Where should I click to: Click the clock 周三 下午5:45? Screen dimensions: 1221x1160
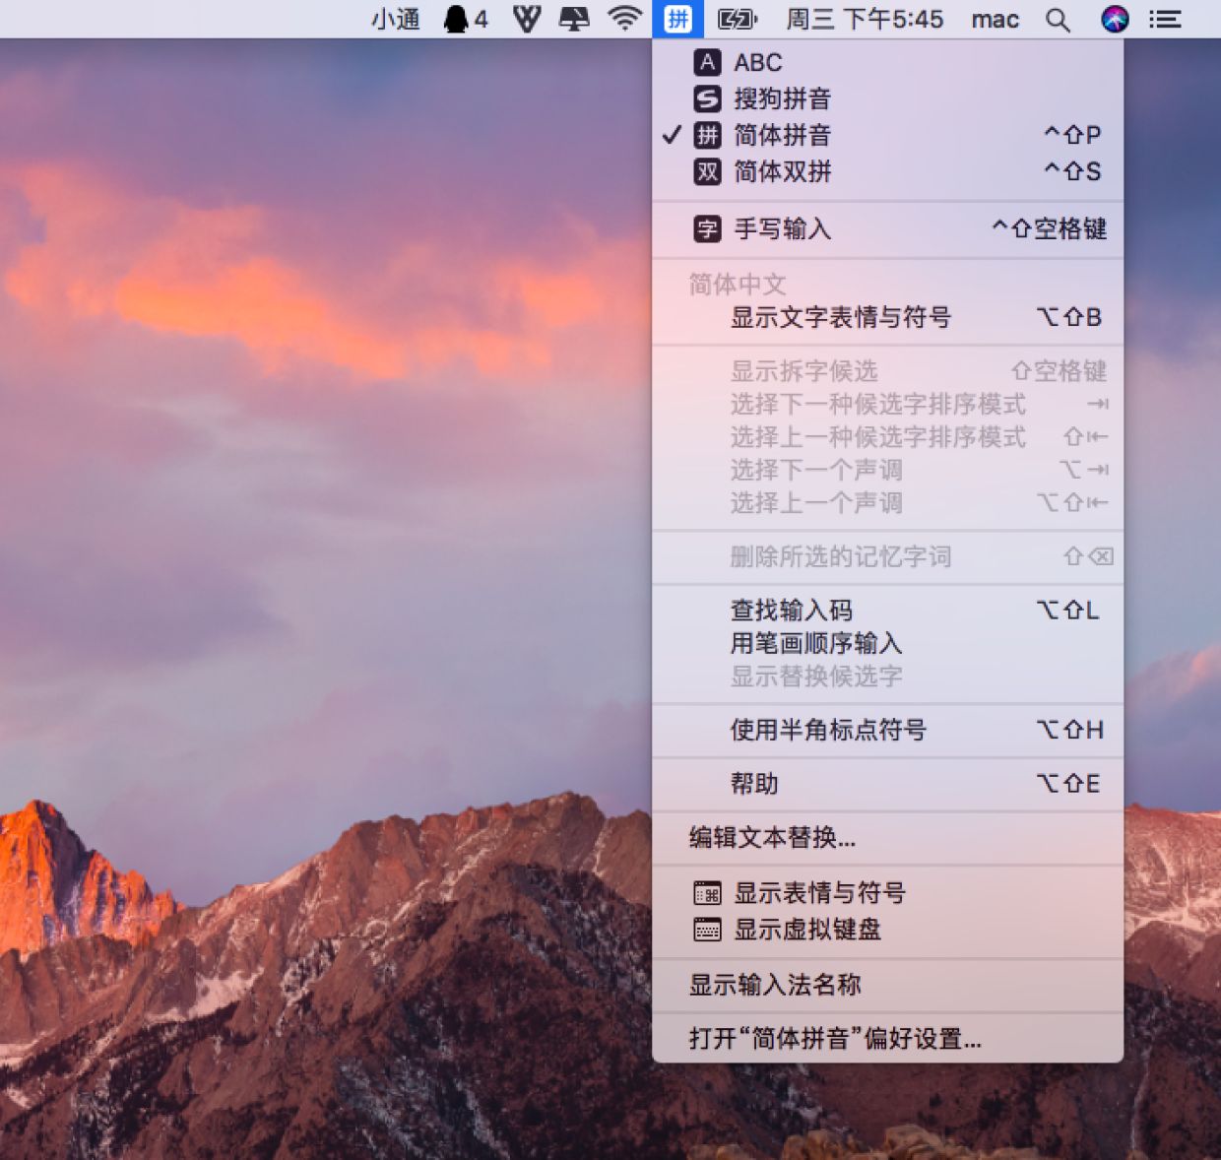(865, 19)
